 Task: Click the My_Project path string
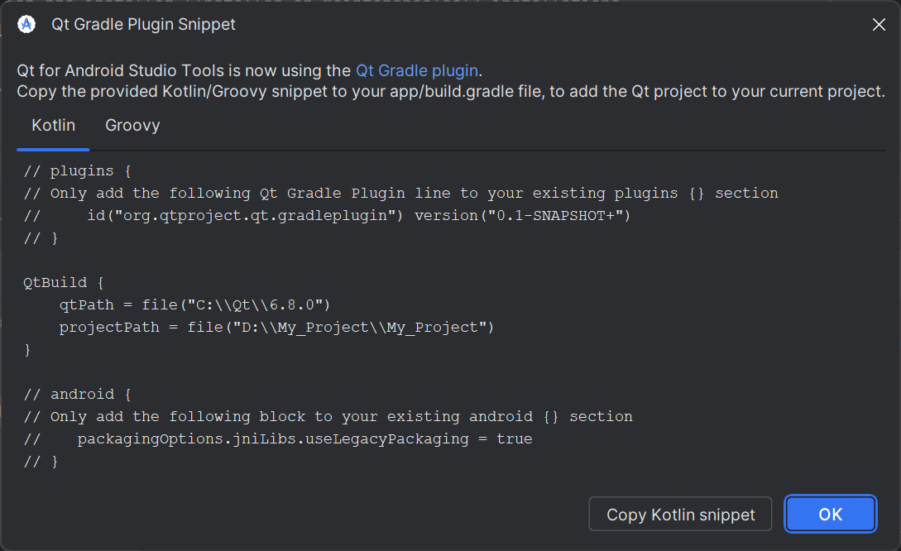(360, 327)
